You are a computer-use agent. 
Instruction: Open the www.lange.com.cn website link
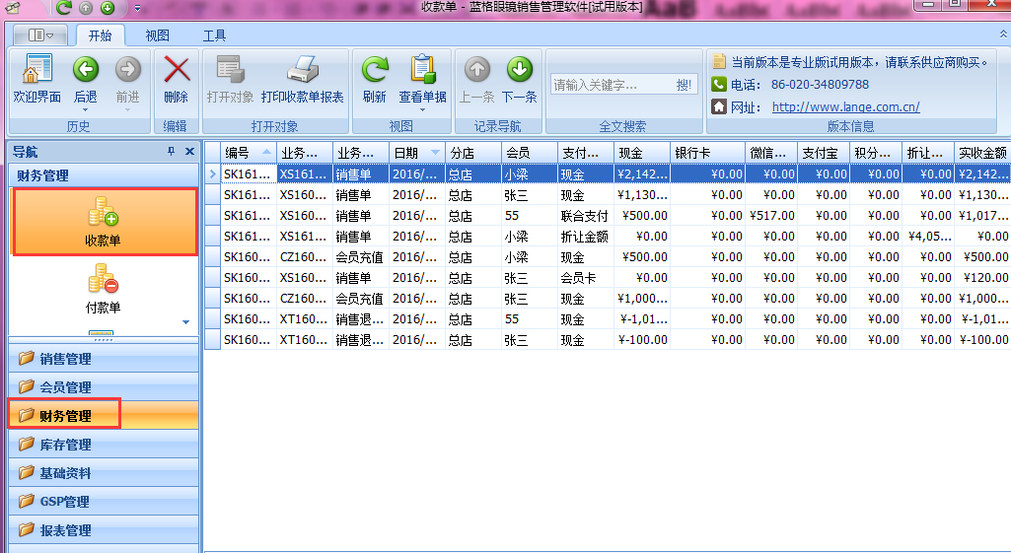point(845,106)
